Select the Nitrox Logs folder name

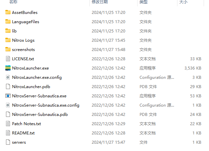click(23, 40)
